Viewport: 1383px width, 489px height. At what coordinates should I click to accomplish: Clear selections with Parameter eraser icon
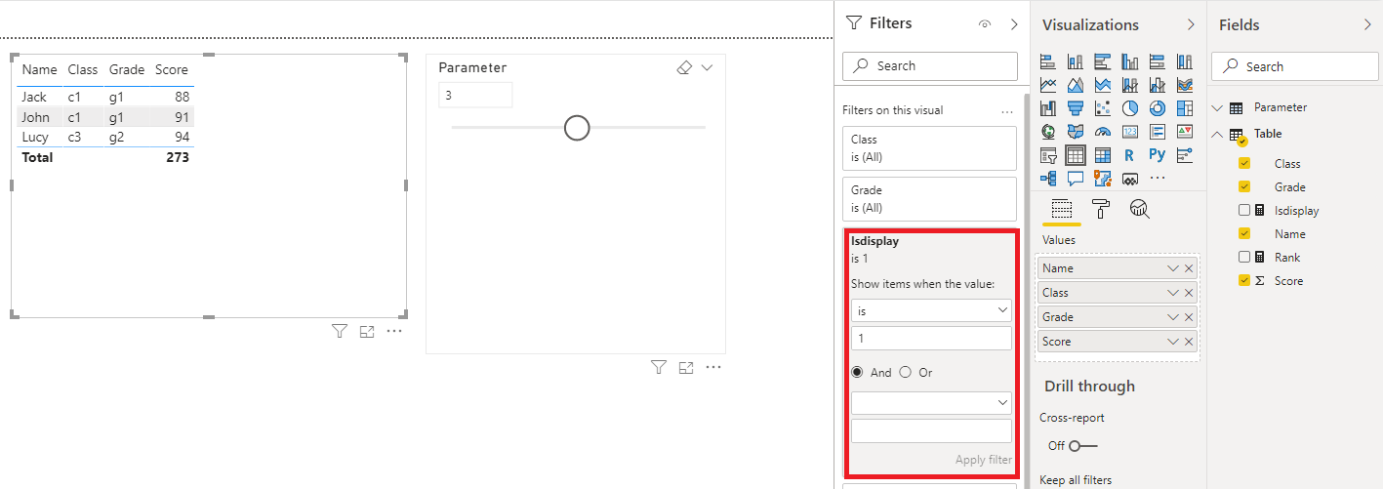[x=684, y=67]
